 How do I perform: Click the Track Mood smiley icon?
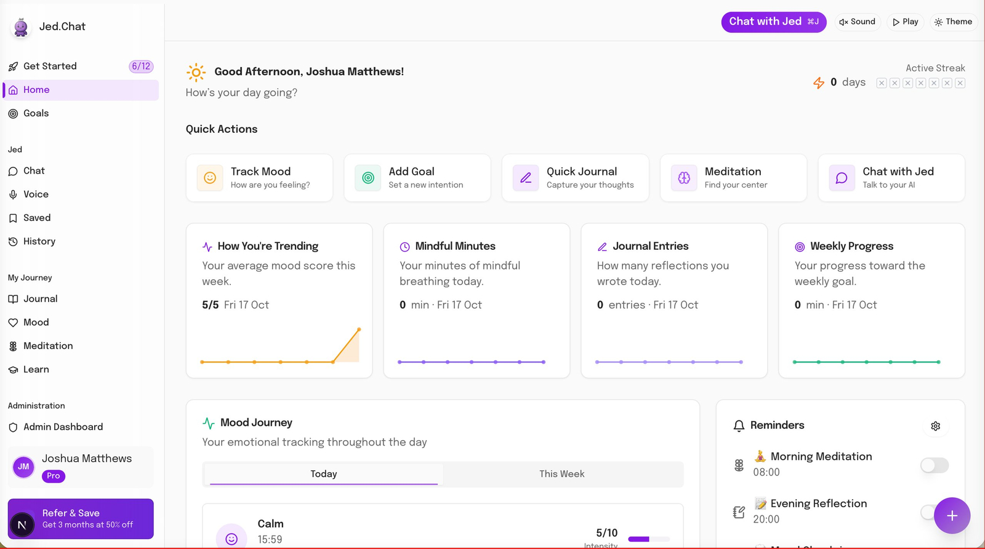point(210,178)
